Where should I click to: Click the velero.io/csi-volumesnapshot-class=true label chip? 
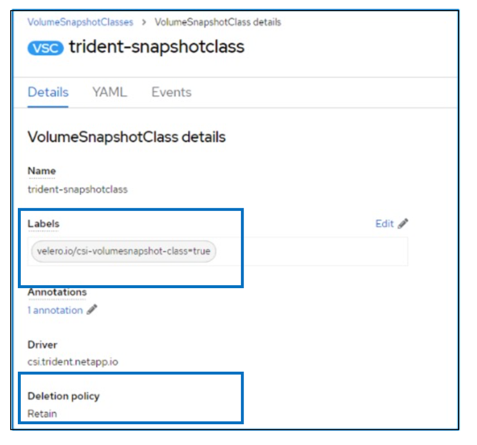124,252
